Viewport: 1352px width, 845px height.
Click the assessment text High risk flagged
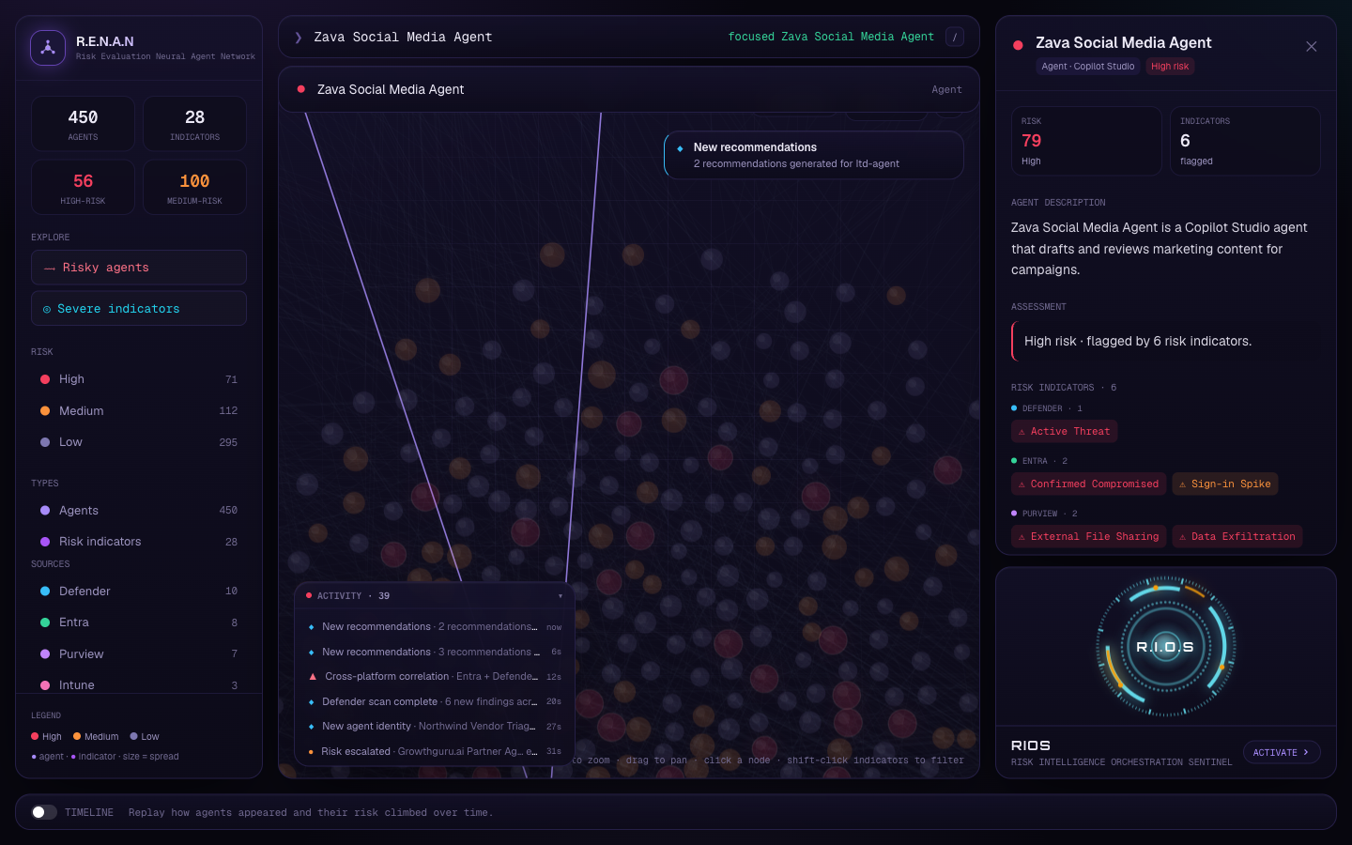[1138, 341]
